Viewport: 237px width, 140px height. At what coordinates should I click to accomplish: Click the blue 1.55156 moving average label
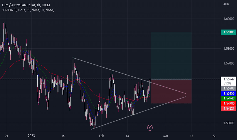[228, 93]
